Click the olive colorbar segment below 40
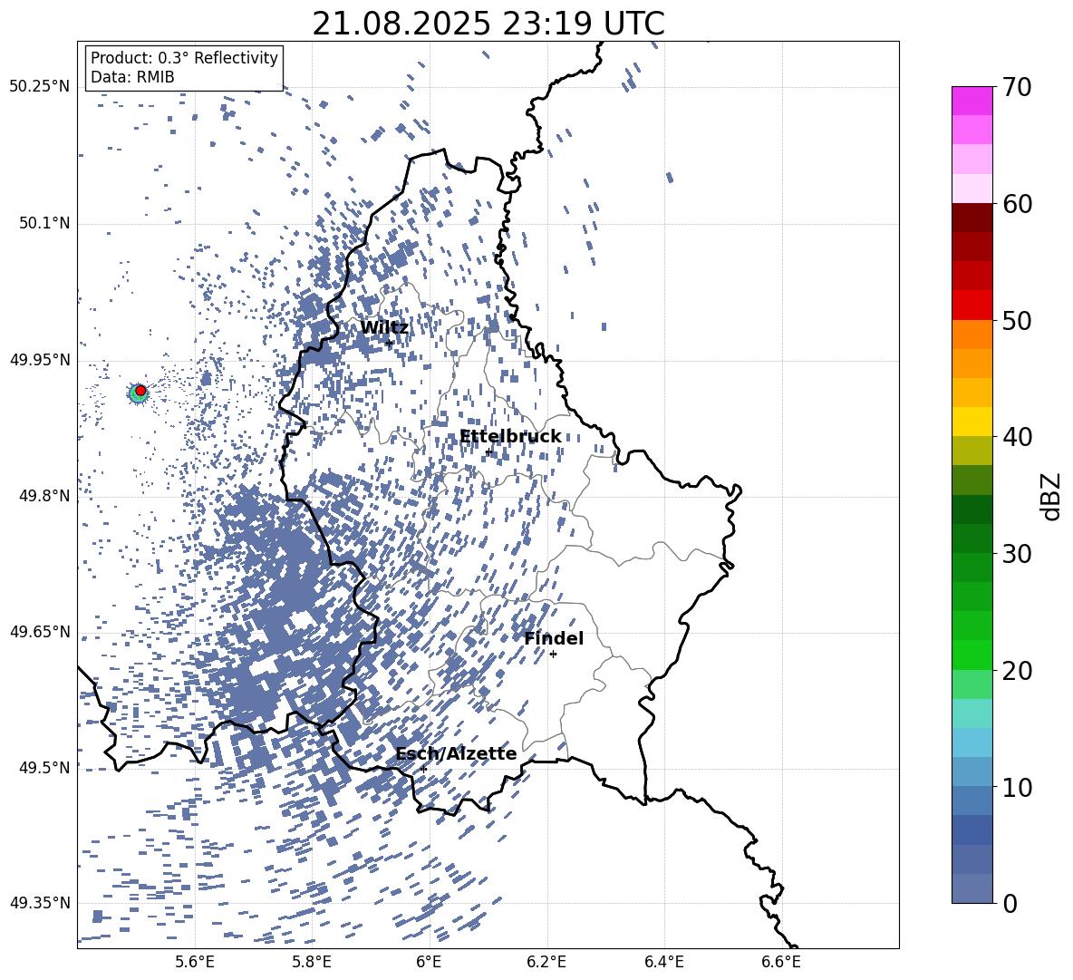The image size is (1073, 980). (971, 451)
